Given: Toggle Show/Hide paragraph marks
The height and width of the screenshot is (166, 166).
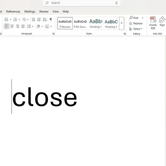Looking at the screenshot, I should (51, 20).
